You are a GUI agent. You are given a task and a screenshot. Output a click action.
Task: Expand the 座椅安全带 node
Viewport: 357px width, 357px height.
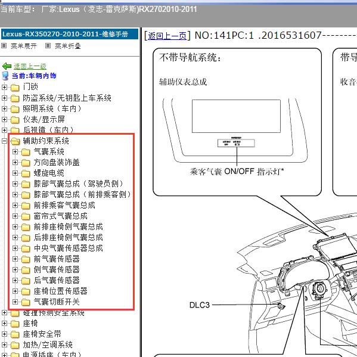coord(4,334)
